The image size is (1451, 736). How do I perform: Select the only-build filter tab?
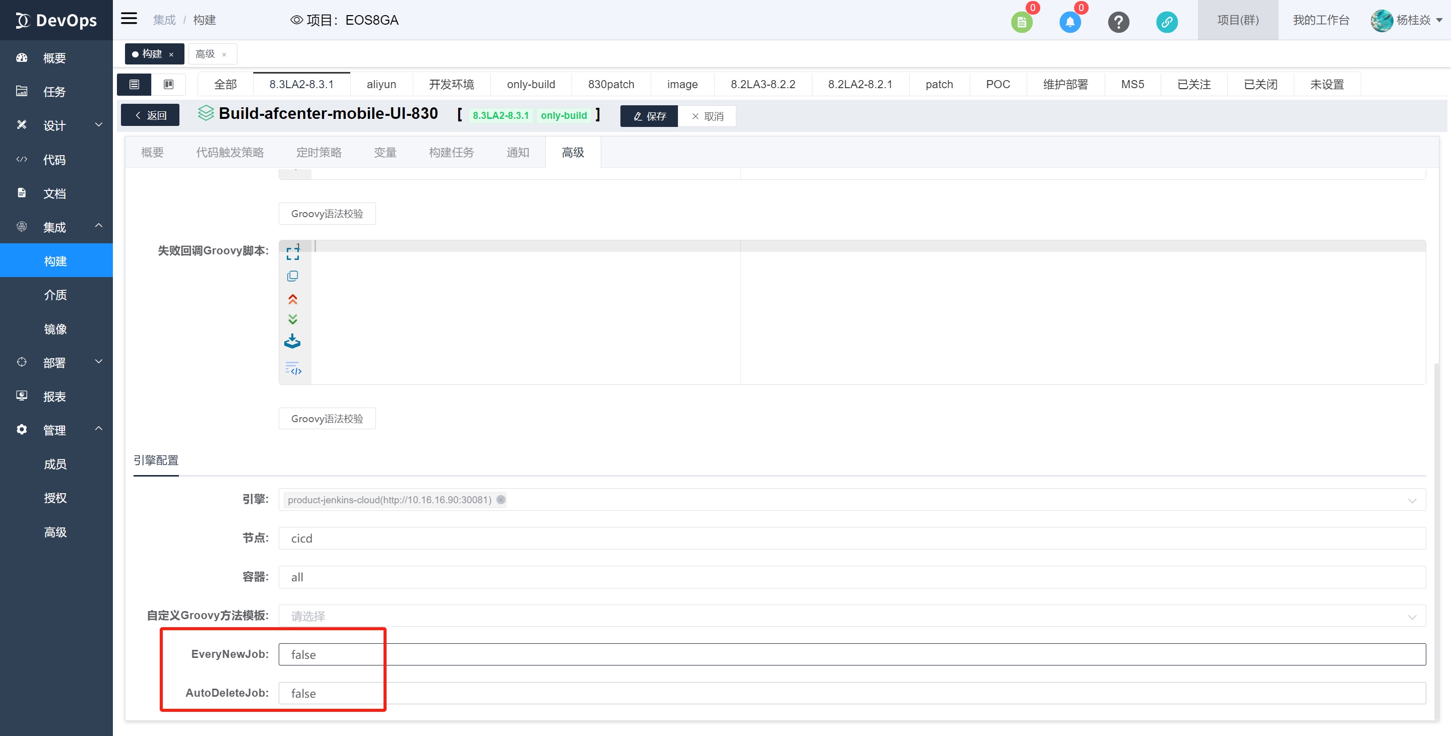click(531, 85)
